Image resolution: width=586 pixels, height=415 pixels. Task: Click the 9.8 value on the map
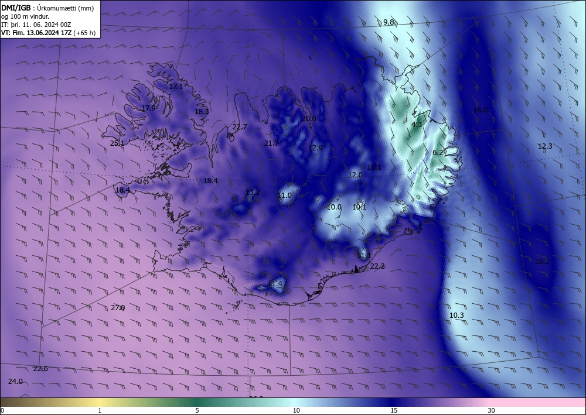(x=389, y=22)
